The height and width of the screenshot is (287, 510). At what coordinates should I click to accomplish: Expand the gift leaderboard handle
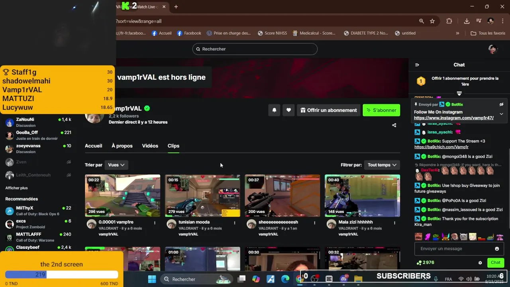pyautogui.click(x=459, y=93)
